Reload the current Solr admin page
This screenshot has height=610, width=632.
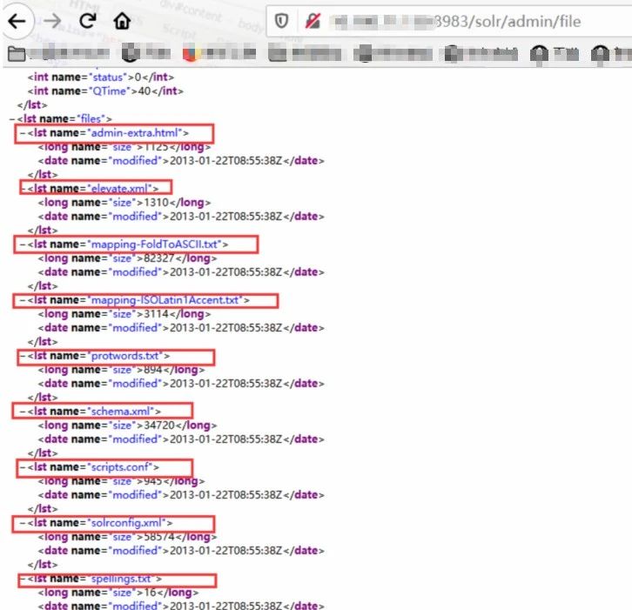(87, 21)
